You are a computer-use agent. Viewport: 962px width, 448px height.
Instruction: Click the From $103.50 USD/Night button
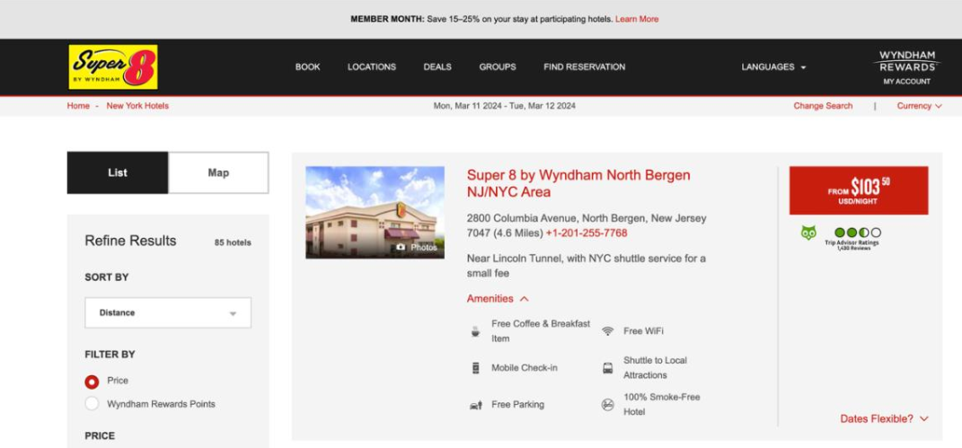(x=859, y=190)
